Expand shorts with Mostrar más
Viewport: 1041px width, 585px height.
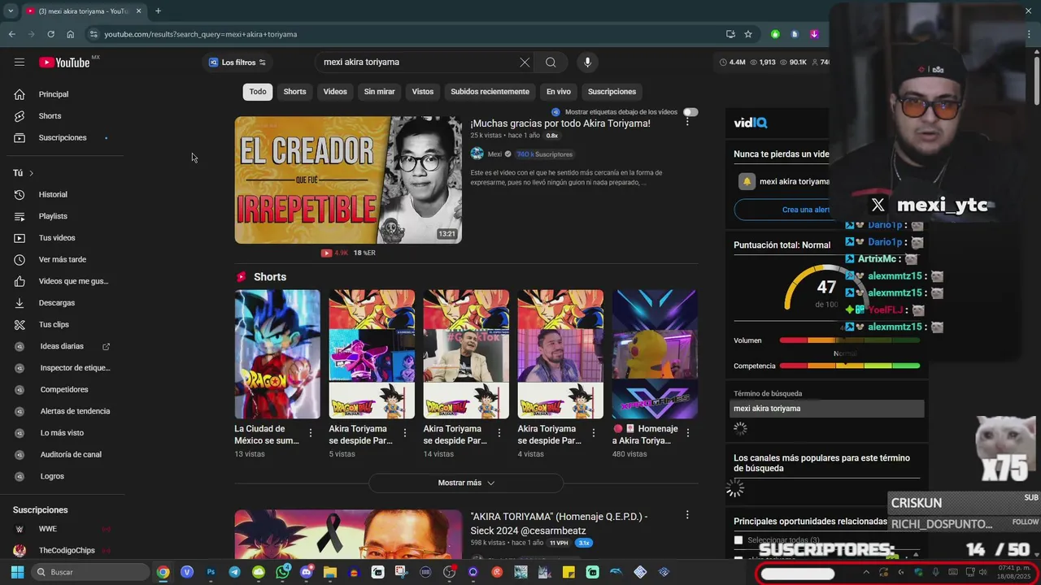click(x=466, y=483)
